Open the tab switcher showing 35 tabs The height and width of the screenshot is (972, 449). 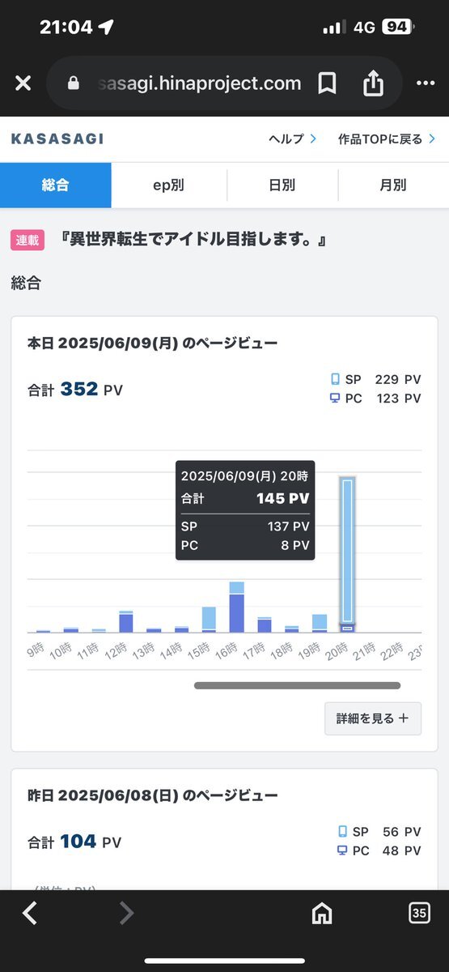(x=418, y=913)
